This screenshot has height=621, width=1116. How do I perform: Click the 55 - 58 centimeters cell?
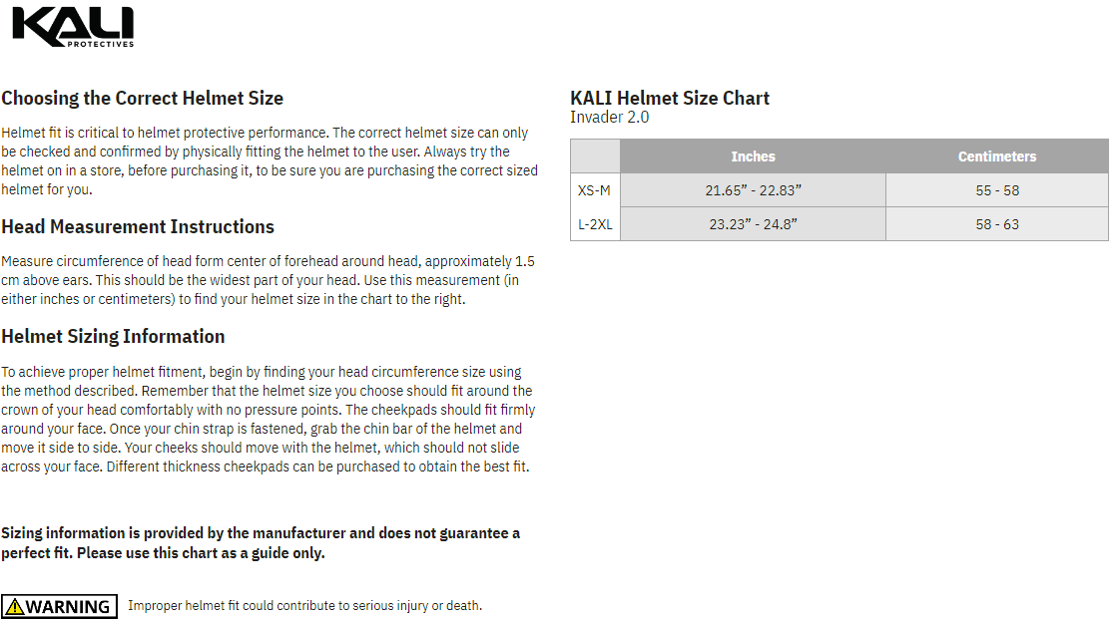click(996, 190)
